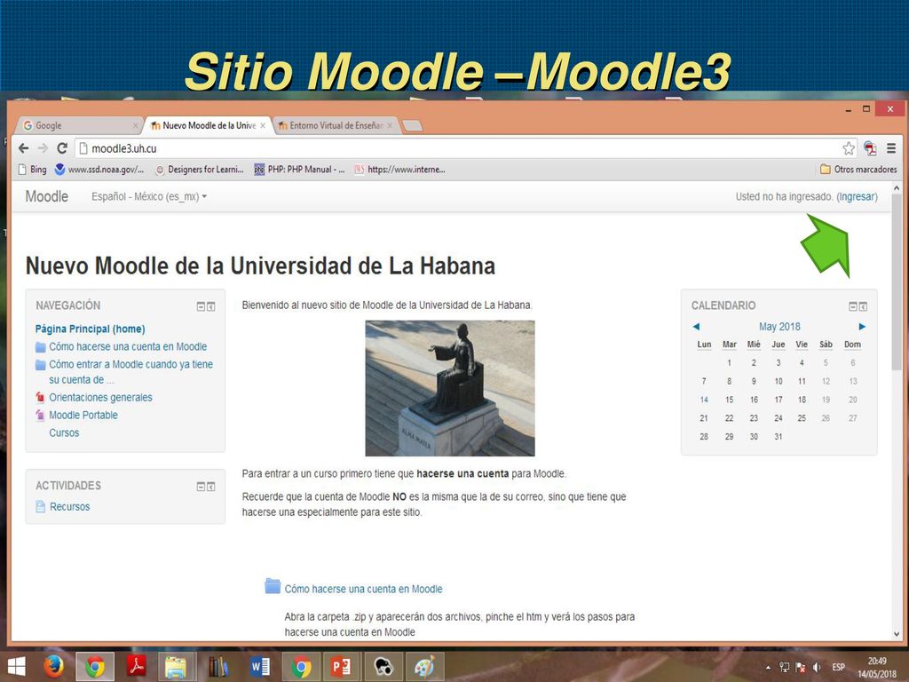Open Cursos in navigation block
The image size is (909, 682).
64,432
